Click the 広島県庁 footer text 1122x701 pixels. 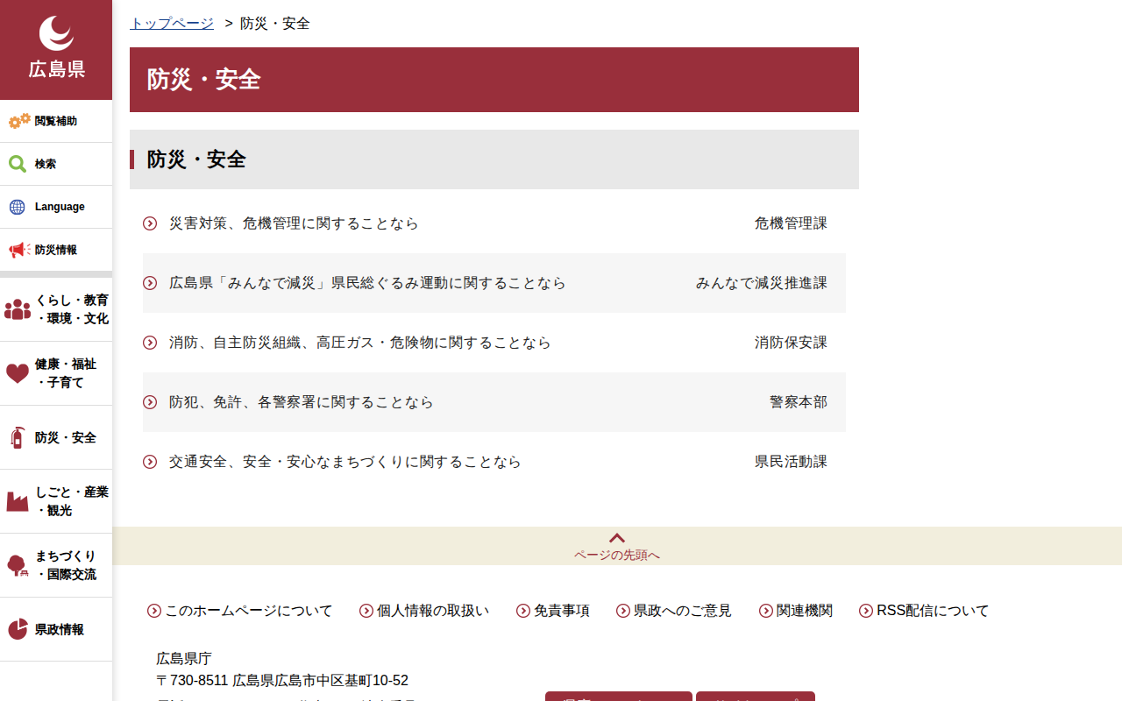click(x=184, y=658)
